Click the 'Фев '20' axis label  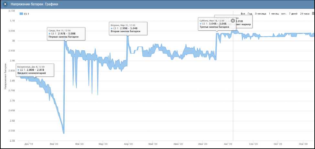[79, 144]
